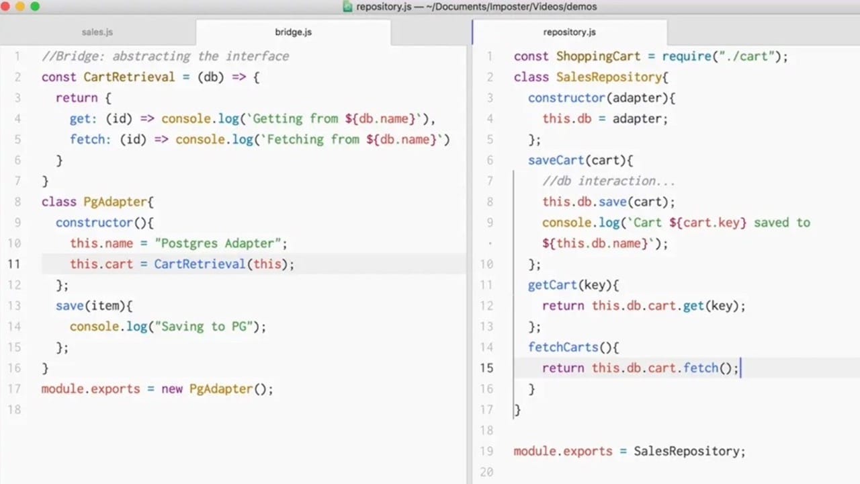Click the saveCart method declaration
This screenshot has width=860, height=484.
click(x=556, y=160)
